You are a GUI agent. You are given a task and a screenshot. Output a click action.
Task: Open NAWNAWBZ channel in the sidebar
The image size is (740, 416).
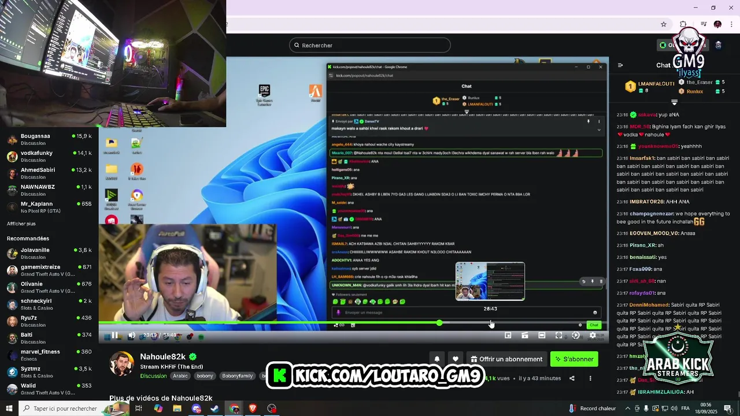[x=49, y=190]
